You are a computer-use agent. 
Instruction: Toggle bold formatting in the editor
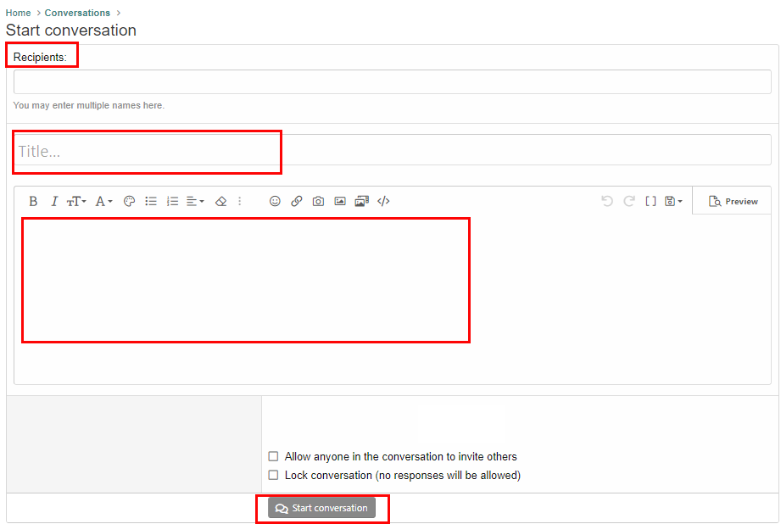click(x=33, y=201)
